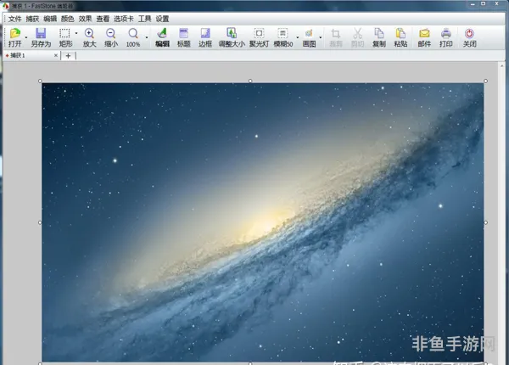Reset the zoom with the 100% icon
This screenshot has height=365, width=509.
133,37
